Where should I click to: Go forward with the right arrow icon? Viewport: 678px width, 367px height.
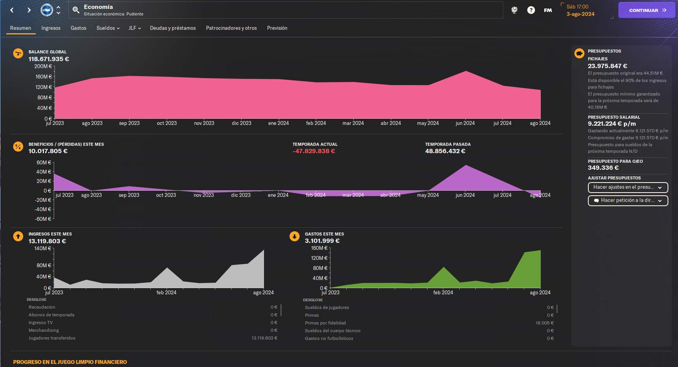(x=29, y=10)
